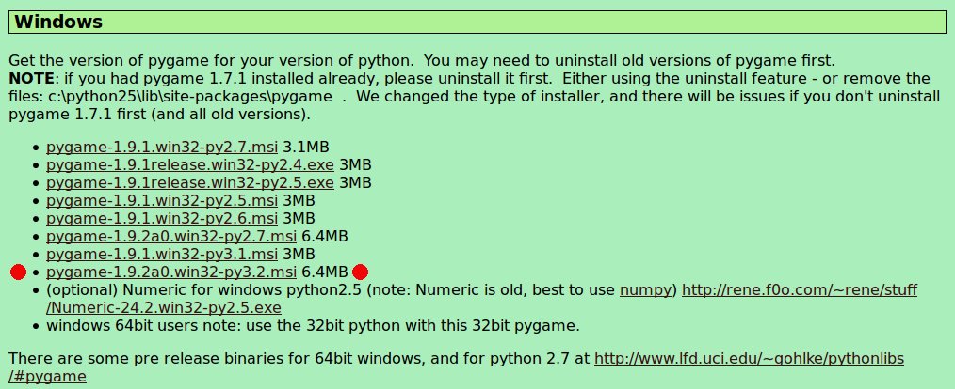Viewport: 955px width, 389px height.
Task: Download pygame-1.9.1release.win32-py2.4.exe
Action: 190,164
